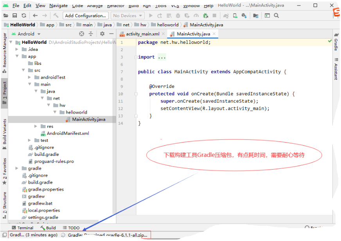This screenshot has height=241, width=341.
Task: Click the green Run play icon
Action: click(x=151, y=16)
